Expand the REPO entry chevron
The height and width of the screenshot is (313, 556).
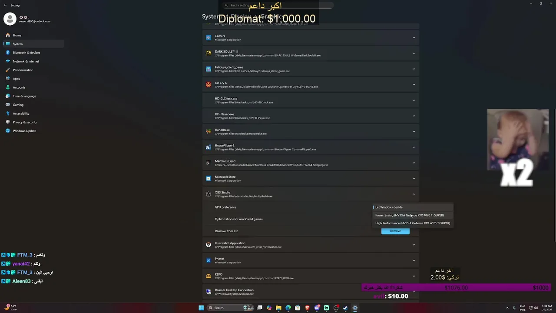[x=414, y=276]
